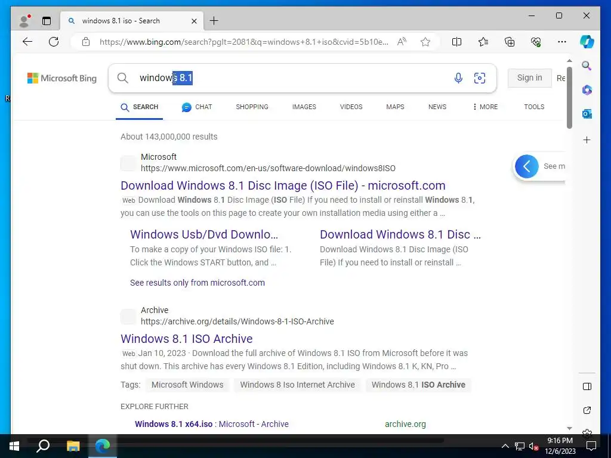Refresh the page
The image size is (611, 458).
click(x=54, y=42)
